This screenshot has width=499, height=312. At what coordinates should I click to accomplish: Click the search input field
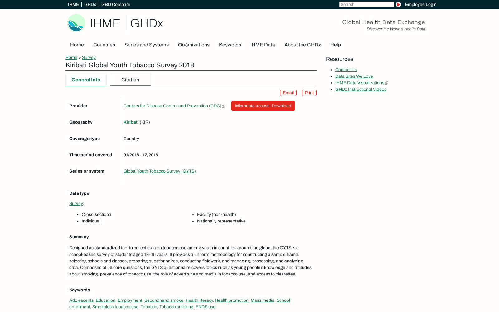click(366, 4)
